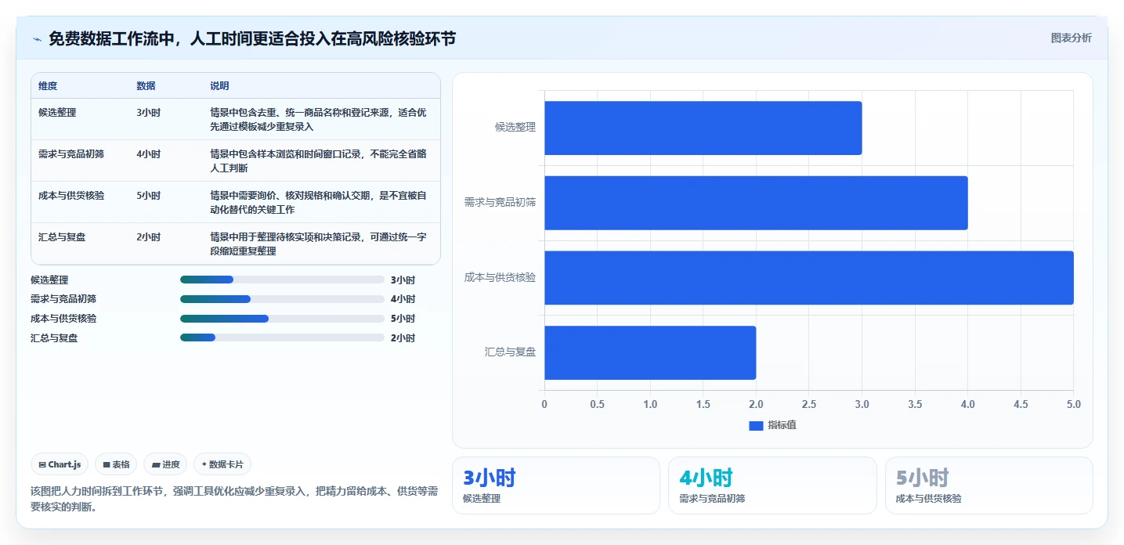The image size is (1124, 545).
Task: Click the description starting 情景中用于整理待核实项
Action: click(319, 244)
